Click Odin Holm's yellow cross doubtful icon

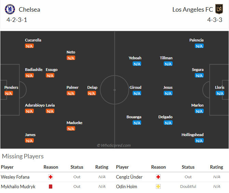coord(158,186)
